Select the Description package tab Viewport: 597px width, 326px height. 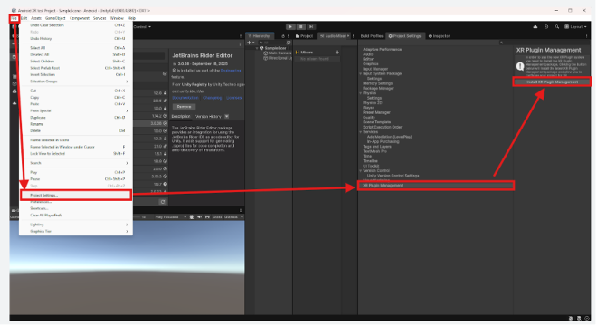pyautogui.click(x=181, y=116)
